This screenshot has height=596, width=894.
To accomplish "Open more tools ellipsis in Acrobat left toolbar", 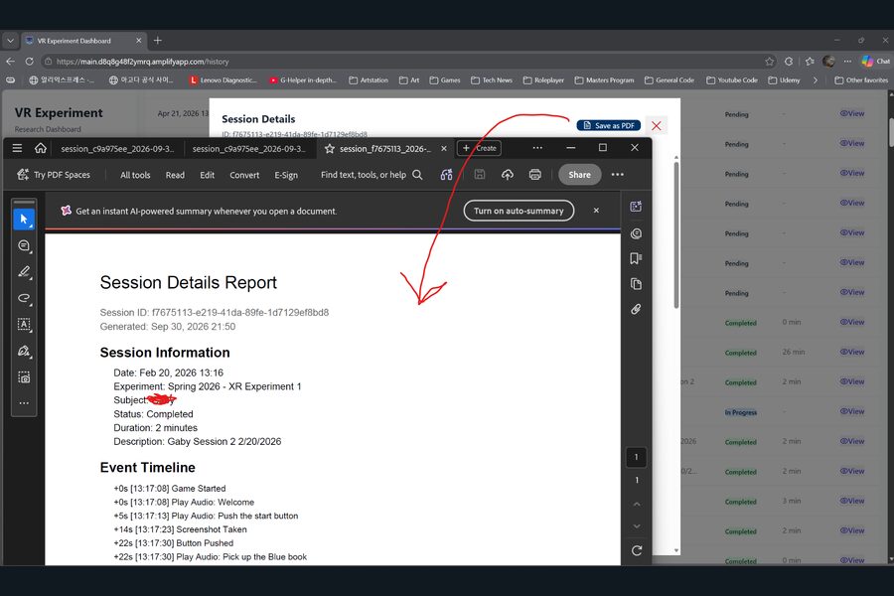I will click(24, 402).
